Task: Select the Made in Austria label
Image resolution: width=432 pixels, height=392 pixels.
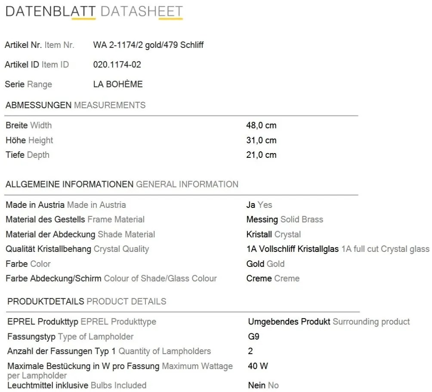Action: tap(66, 205)
